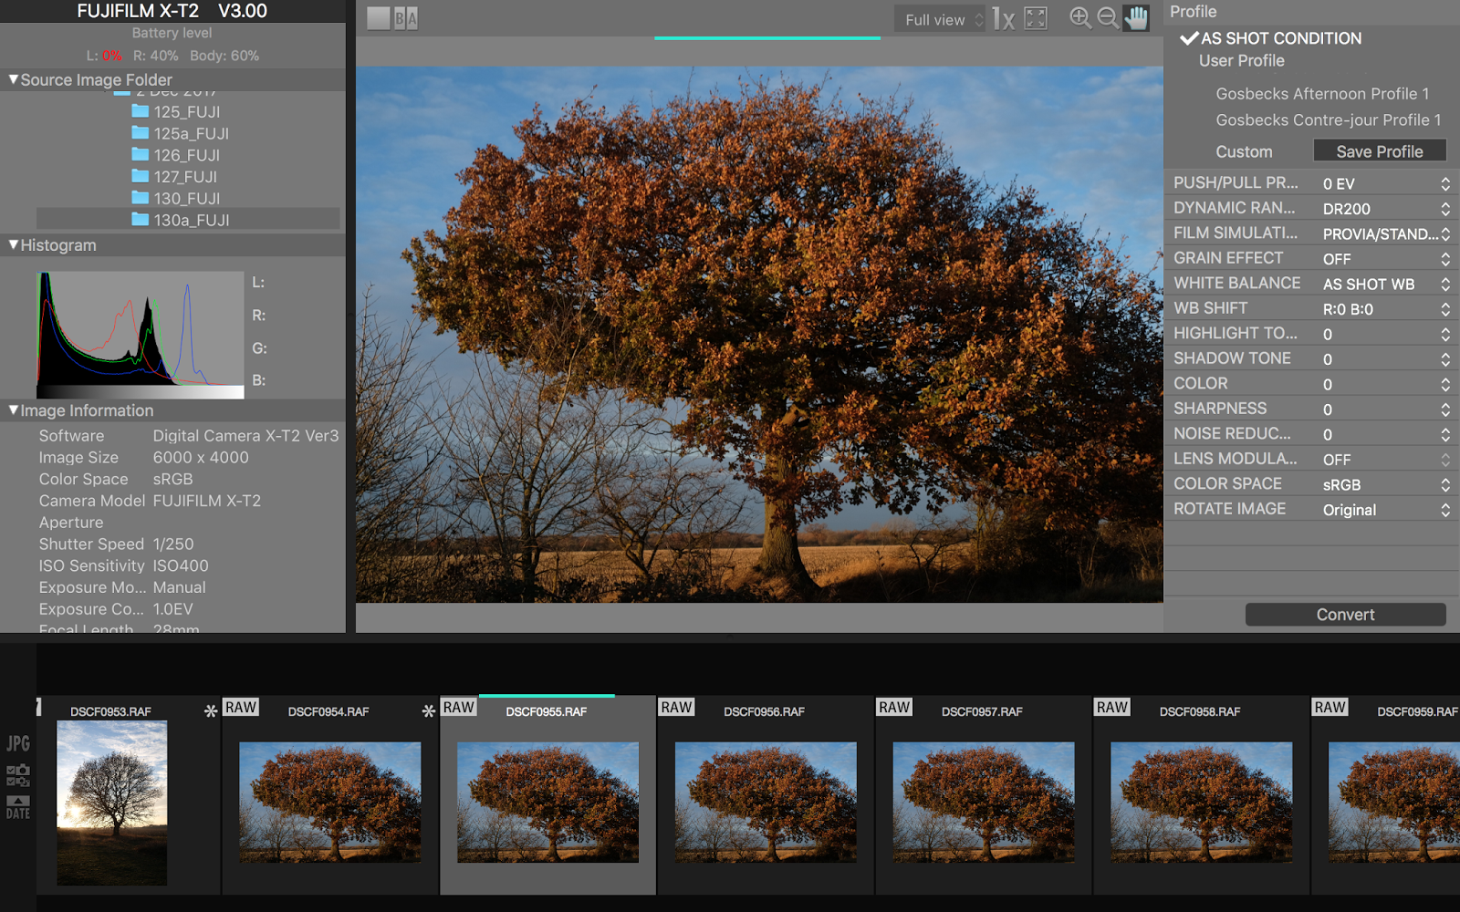1460x912 pixels.
Task: Open the DYNAMIC RANGE DR200 dropdown
Action: tap(1385, 209)
